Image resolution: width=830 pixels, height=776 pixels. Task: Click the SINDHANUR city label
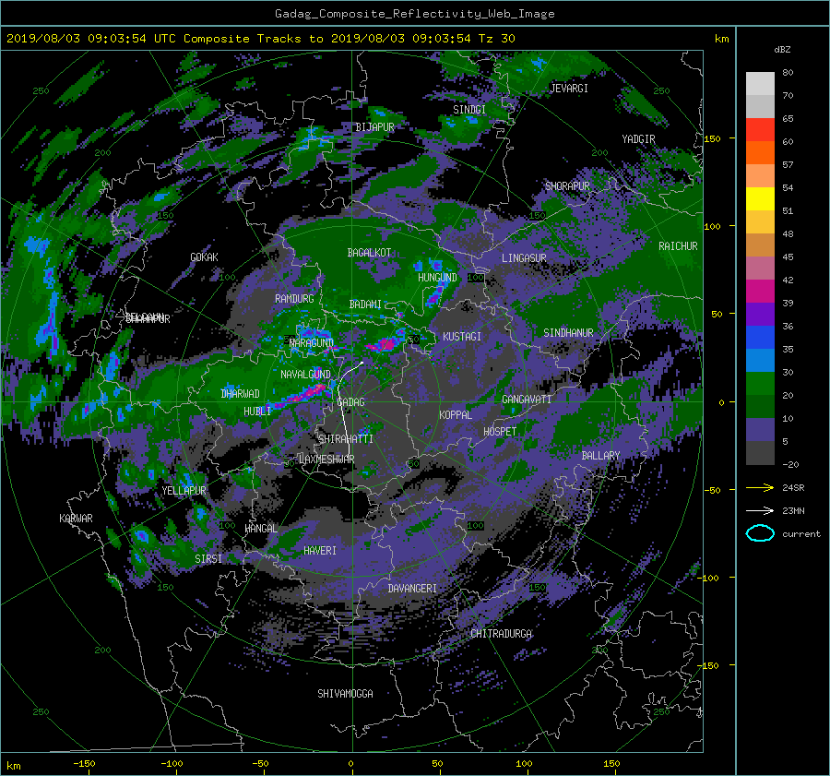pyautogui.click(x=568, y=333)
